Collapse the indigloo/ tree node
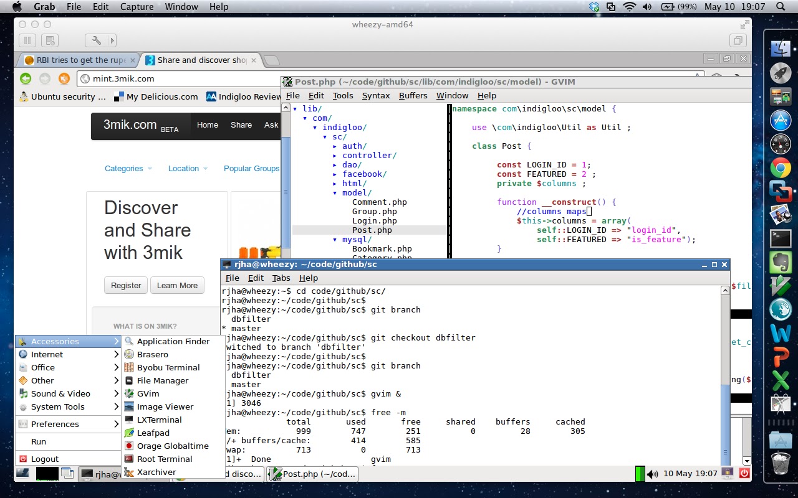The image size is (798, 498). (x=315, y=128)
